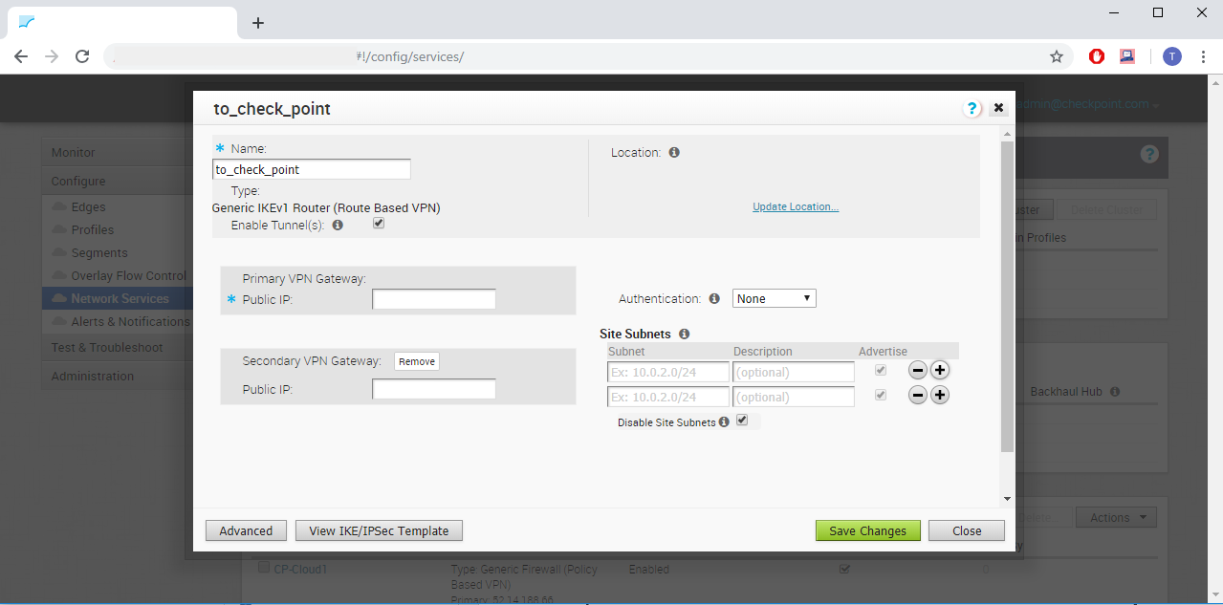
Task: Click the Disable Site Subnets info icon
Action: [724, 421]
